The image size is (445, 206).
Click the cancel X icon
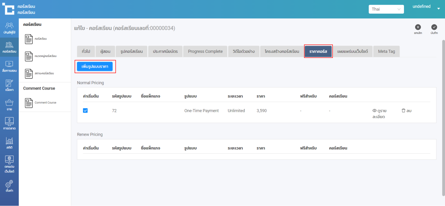[418, 27]
